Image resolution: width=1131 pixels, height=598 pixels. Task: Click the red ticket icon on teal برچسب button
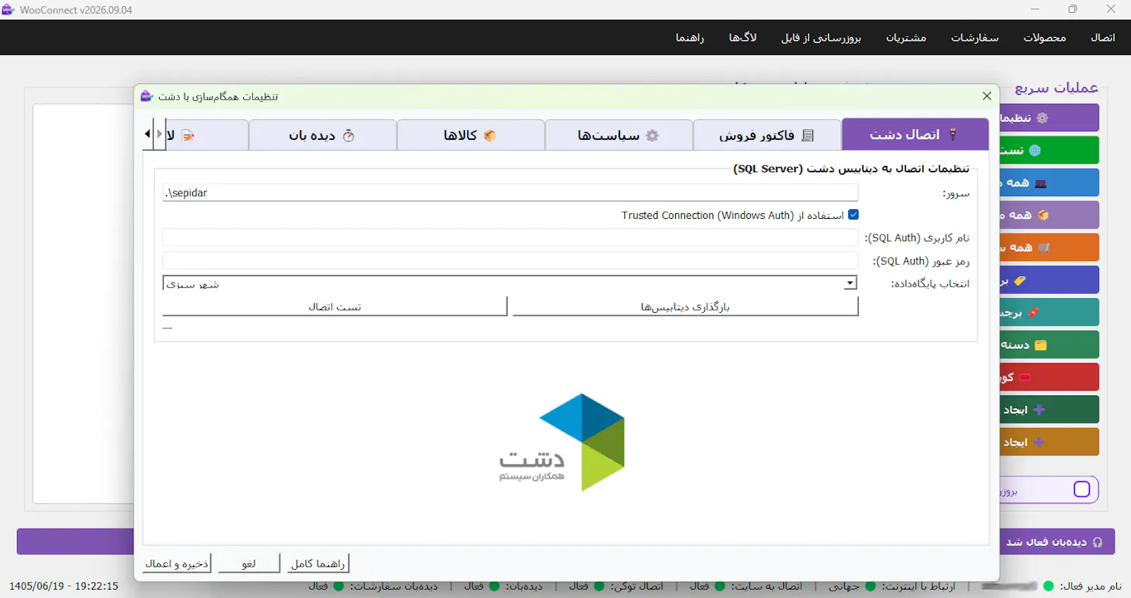pyautogui.click(x=1033, y=312)
